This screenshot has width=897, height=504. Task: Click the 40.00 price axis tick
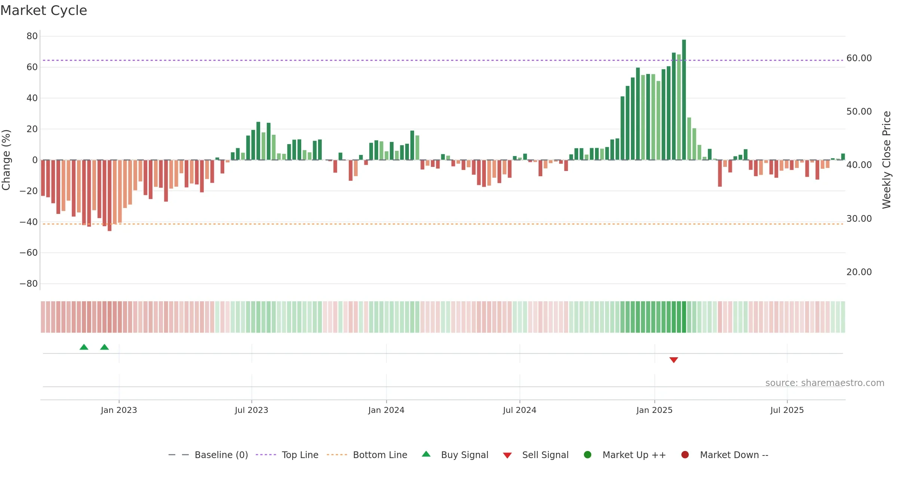(x=859, y=165)
